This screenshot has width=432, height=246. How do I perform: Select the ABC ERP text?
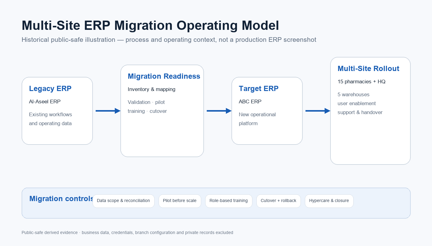tap(250, 101)
